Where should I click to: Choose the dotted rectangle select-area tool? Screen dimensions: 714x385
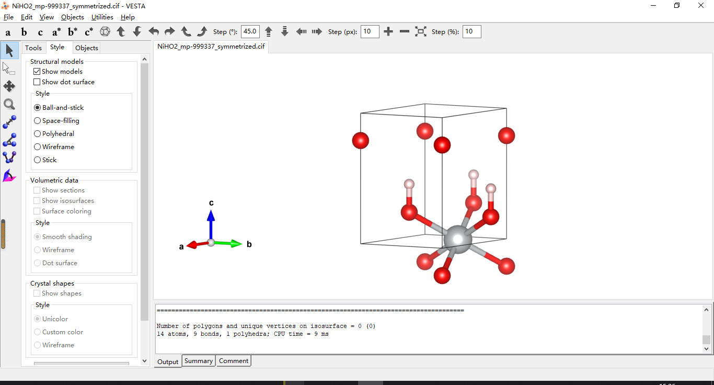tap(9, 69)
